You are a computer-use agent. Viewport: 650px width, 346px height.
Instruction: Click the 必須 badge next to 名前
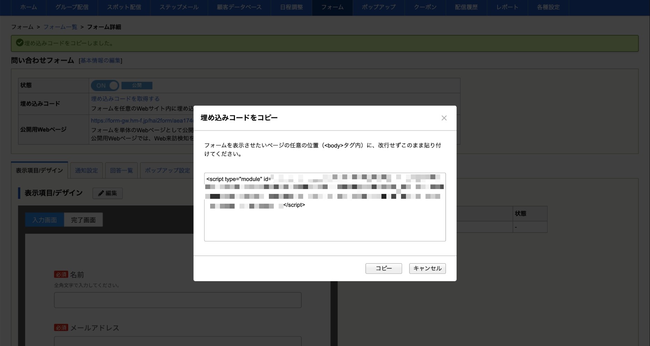[61, 274]
